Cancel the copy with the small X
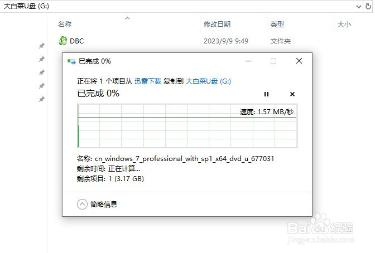The height and width of the screenshot is (253, 375). tap(292, 94)
